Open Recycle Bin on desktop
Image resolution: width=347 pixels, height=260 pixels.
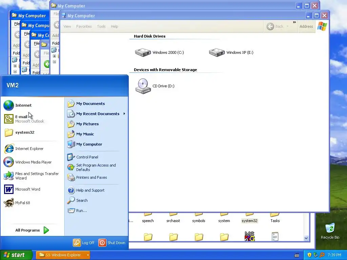tap(330, 231)
